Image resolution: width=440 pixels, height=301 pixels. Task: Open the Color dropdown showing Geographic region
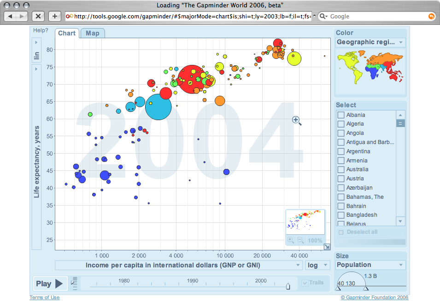click(x=370, y=42)
